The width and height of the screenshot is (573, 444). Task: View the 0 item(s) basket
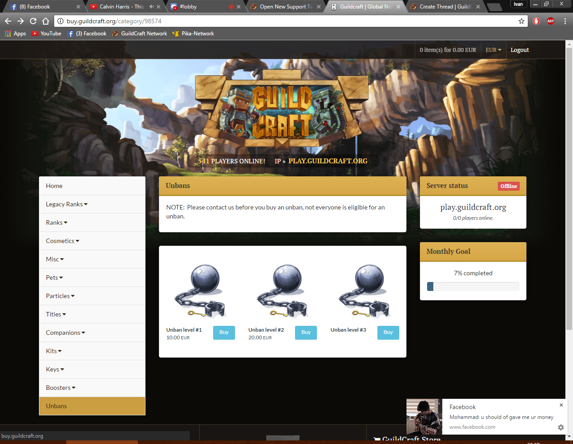448,50
